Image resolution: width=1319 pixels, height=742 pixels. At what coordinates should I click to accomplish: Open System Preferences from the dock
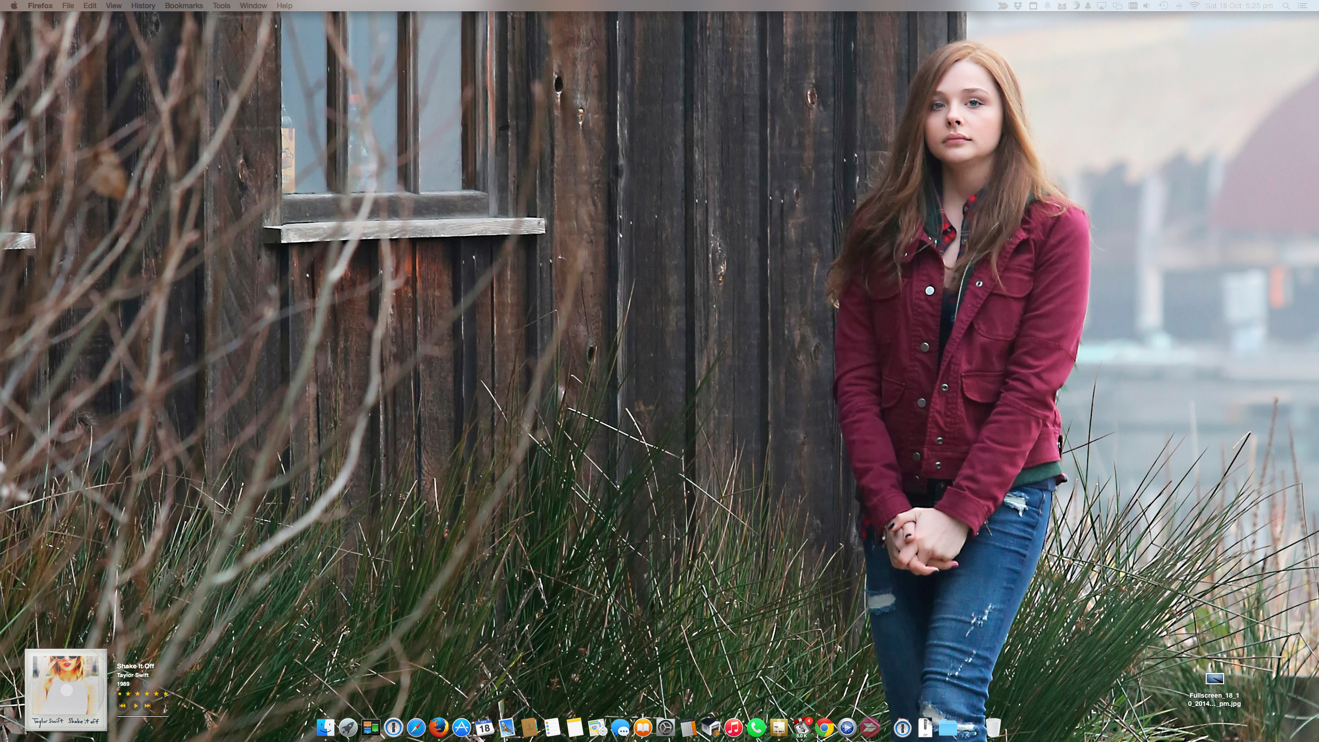pyautogui.click(x=665, y=728)
